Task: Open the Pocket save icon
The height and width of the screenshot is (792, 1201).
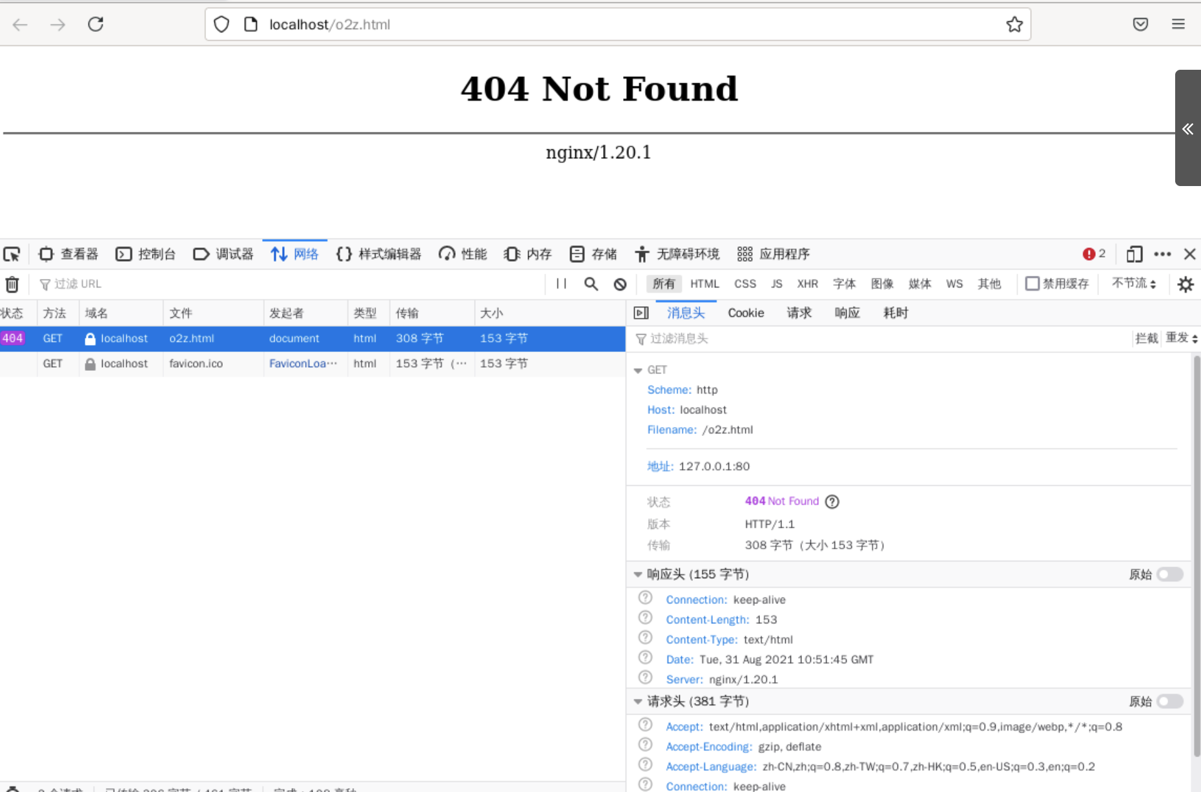Action: [1140, 25]
